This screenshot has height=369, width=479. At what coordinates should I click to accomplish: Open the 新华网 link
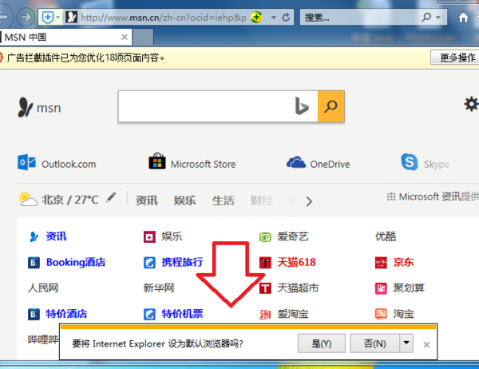click(159, 288)
